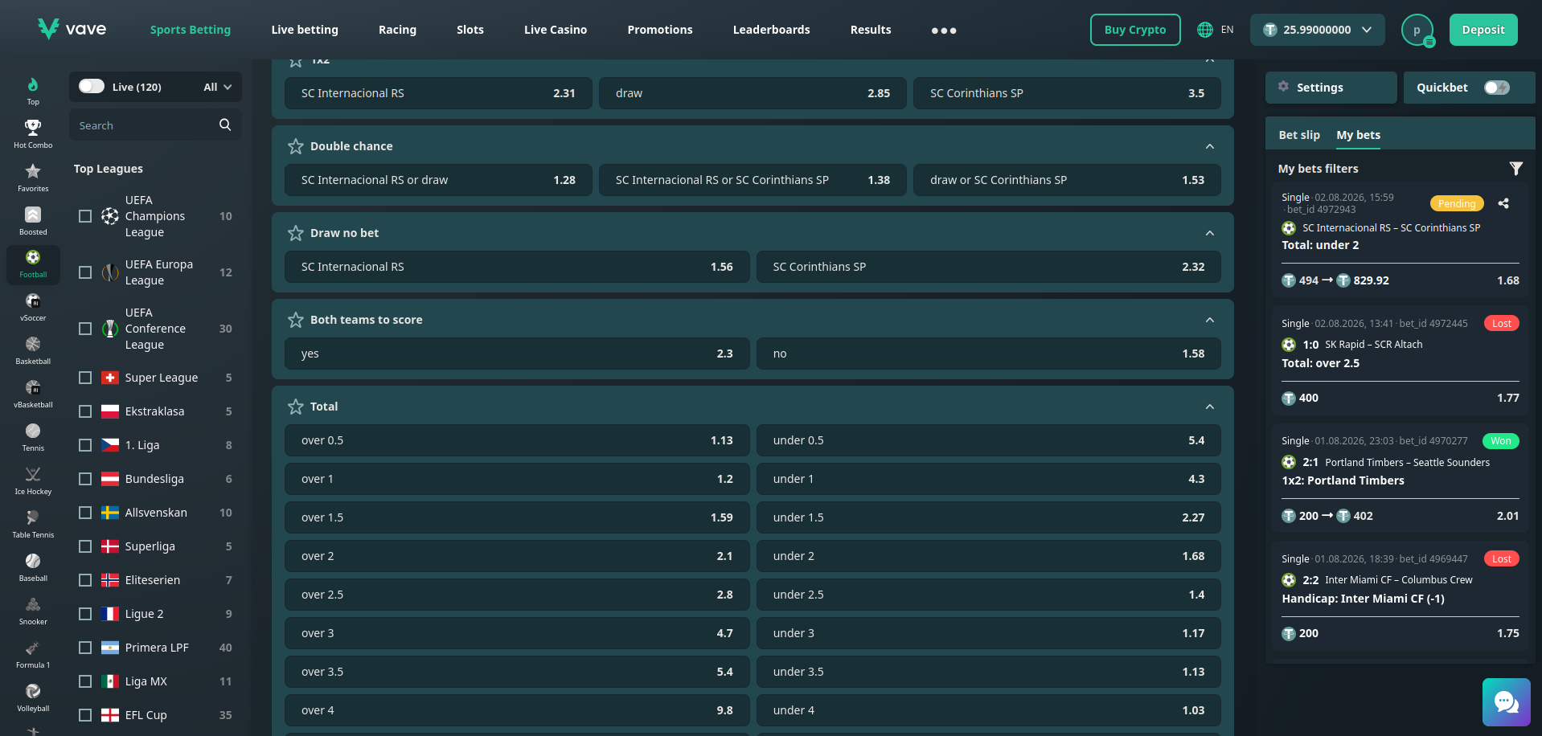Select Snooker in the sports sidebar
The width and height of the screenshot is (1542, 736).
33,611
